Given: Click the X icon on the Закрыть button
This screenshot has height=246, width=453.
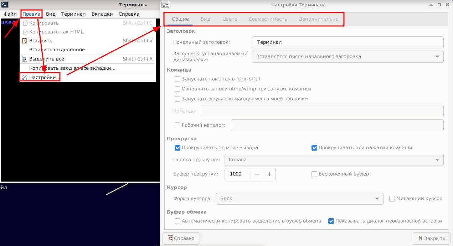Looking at the screenshot, I should [x=421, y=238].
